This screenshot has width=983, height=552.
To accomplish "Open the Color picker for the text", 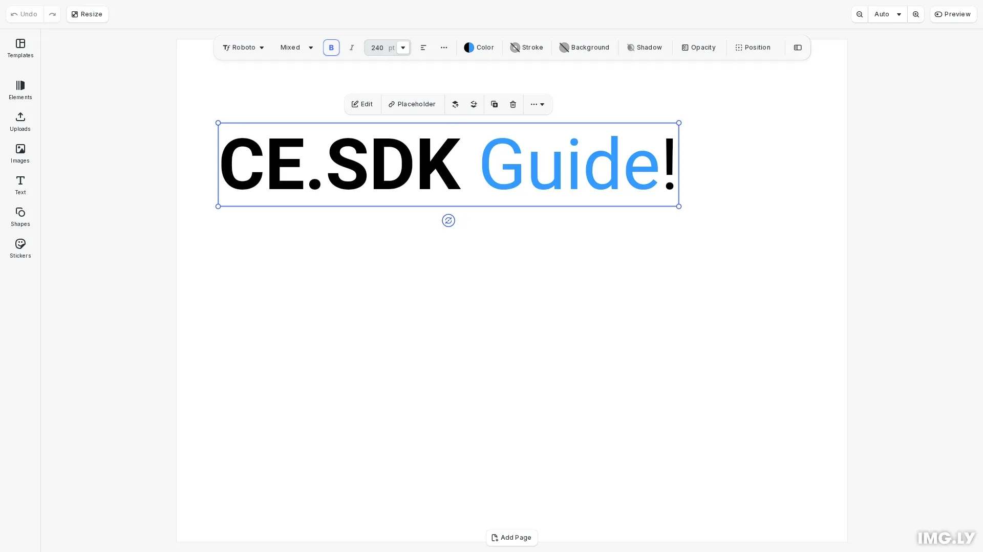I will tap(479, 48).
